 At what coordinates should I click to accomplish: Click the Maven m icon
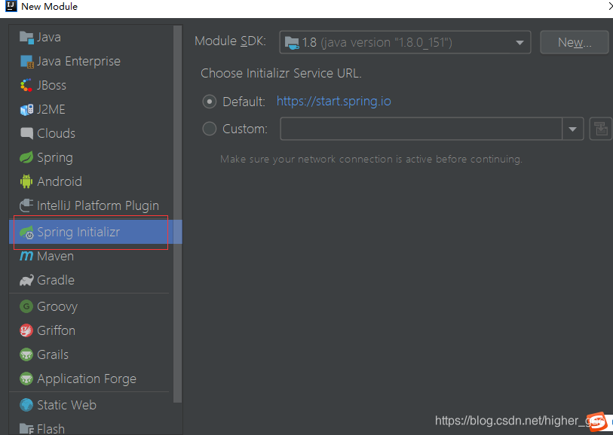[x=26, y=256]
